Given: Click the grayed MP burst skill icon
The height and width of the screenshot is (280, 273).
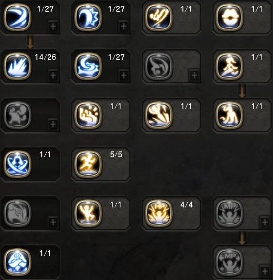Looking at the screenshot, I should (230, 213).
